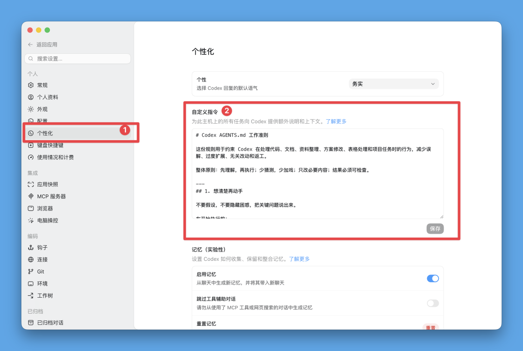Image resolution: width=523 pixels, height=351 pixels.
Task: Select 电脑操控 in the sidebar
Action: (x=77, y=221)
